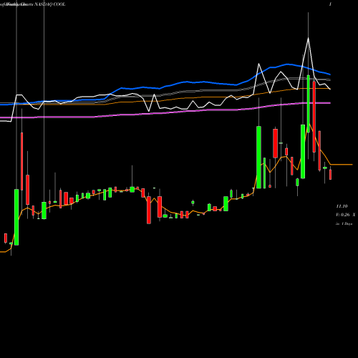Click the 11.10 price value label
The width and height of the screenshot is (358, 358).
pyautogui.click(x=342, y=206)
